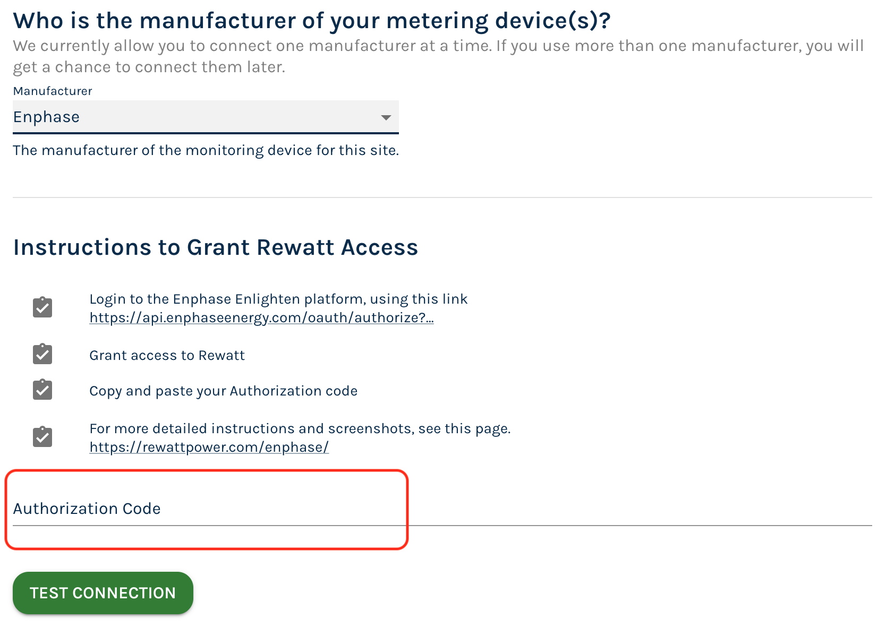Open the Enphase OAuth authorize link
The image size is (886, 636).
click(x=261, y=318)
